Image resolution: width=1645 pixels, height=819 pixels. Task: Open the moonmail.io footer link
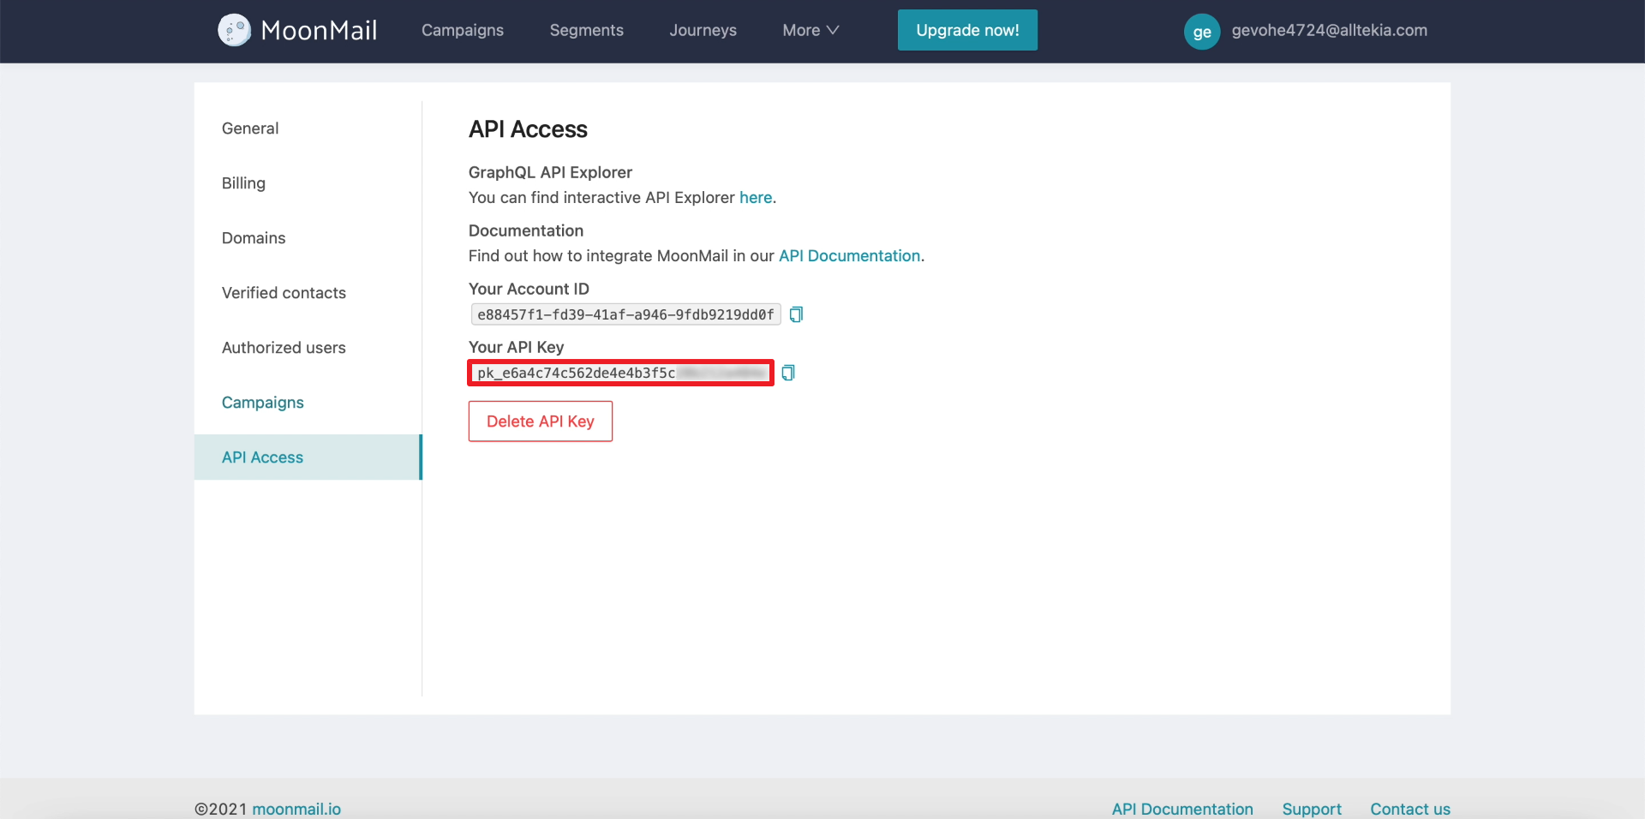pos(296,809)
